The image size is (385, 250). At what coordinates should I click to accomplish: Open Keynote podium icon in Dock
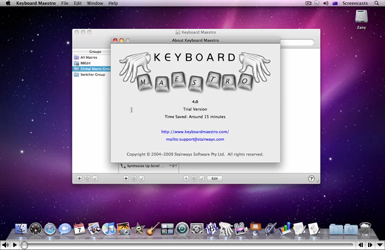(255, 228)
